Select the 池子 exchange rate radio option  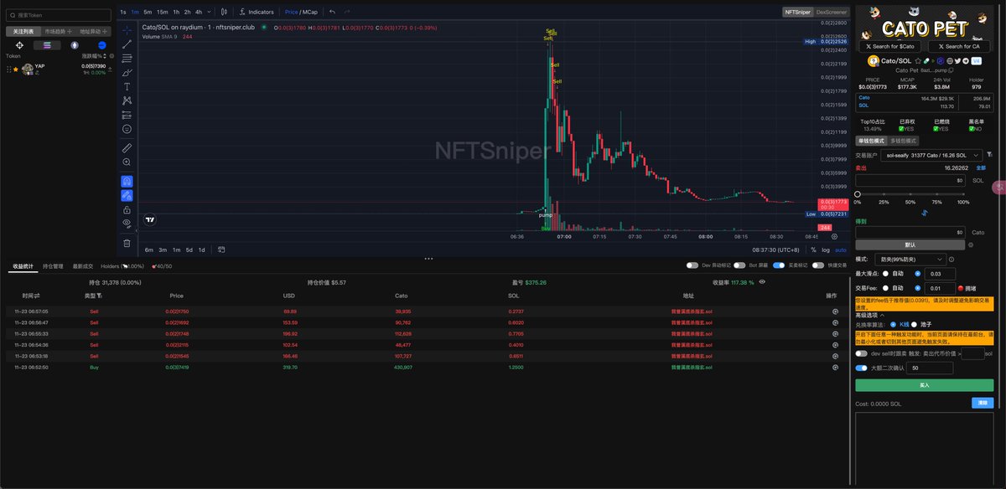[921, 324]
